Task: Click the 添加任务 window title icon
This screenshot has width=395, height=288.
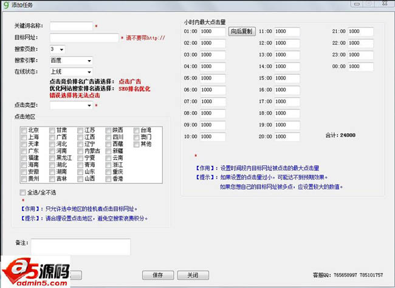Action: 6,5
